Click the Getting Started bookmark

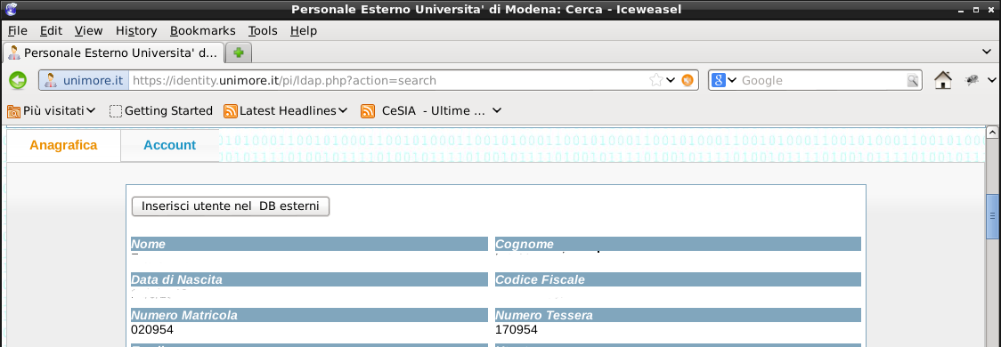coord(161,111)
